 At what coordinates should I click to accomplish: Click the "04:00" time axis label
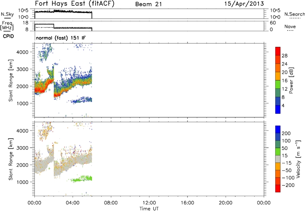(73, 203)
